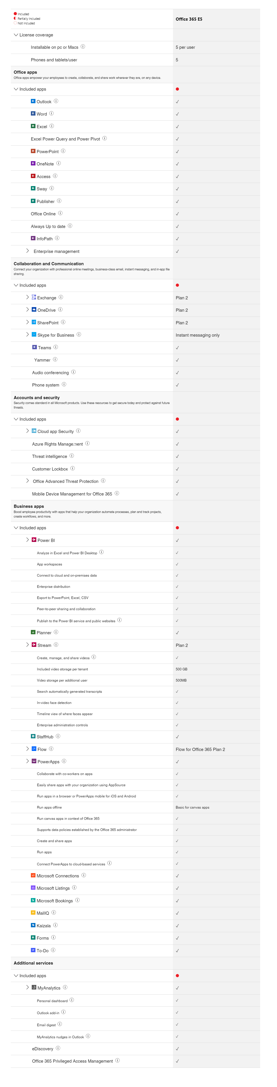
Task: Expand the Enterprise management row
Action: point(28,251)
